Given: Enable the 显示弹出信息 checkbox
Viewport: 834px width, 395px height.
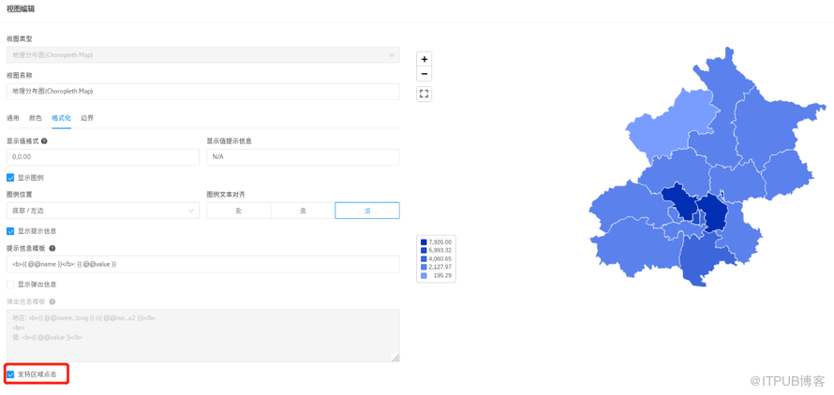Looking at the screenshot, I should click(10, 285).
